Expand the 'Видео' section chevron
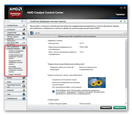The height and width of the screenshot is (115, 132). pyautogui.click(x=6, y=78)
